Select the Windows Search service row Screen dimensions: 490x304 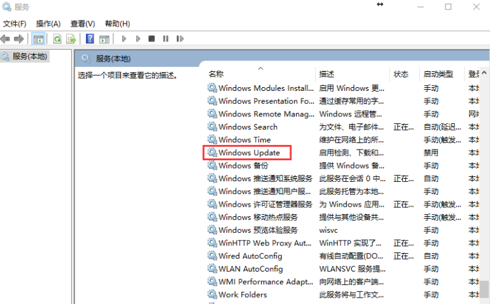248,127
